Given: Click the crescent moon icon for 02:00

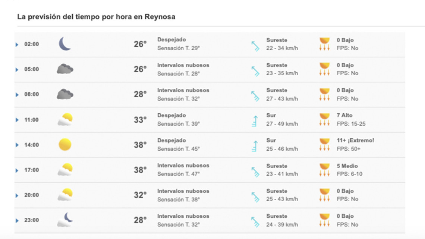Looking at the screenshot, I should 64,44.
